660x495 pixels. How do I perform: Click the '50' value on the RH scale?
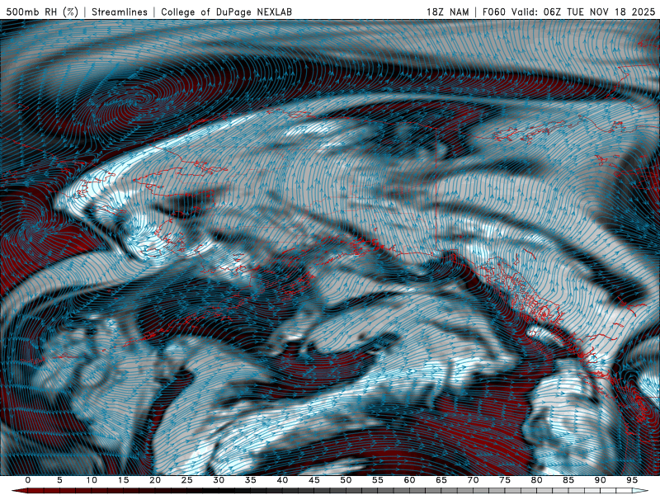coord(346,480)
